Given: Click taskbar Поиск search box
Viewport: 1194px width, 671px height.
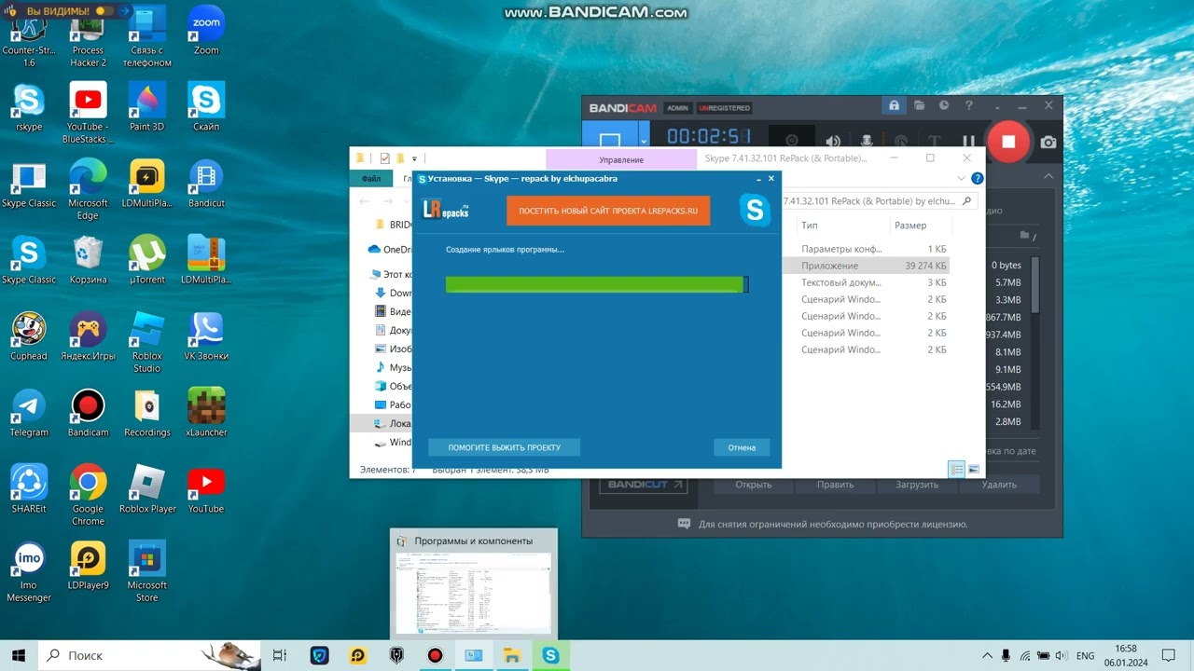Looking at the screenshot, I should click(149, 655).
